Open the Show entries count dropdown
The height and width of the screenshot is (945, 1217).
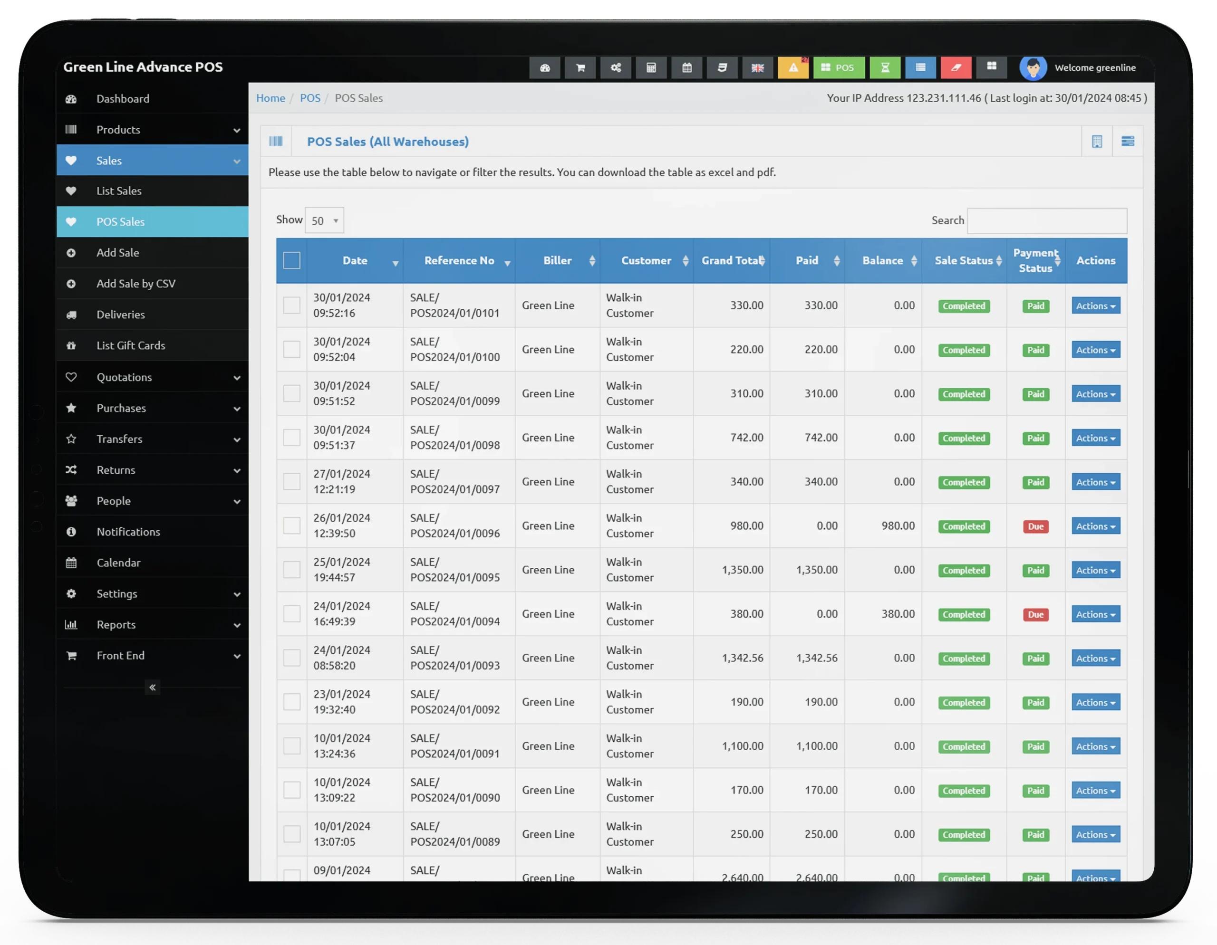(x=324, y=220)
